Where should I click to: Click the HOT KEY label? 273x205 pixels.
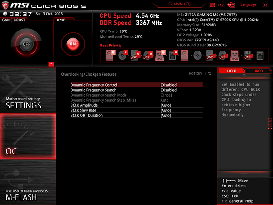[x=195, y=73]
